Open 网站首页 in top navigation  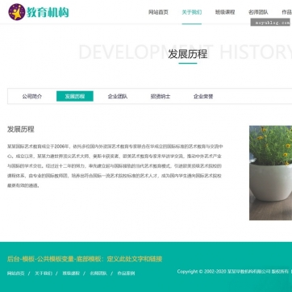[x=158, y=12]
